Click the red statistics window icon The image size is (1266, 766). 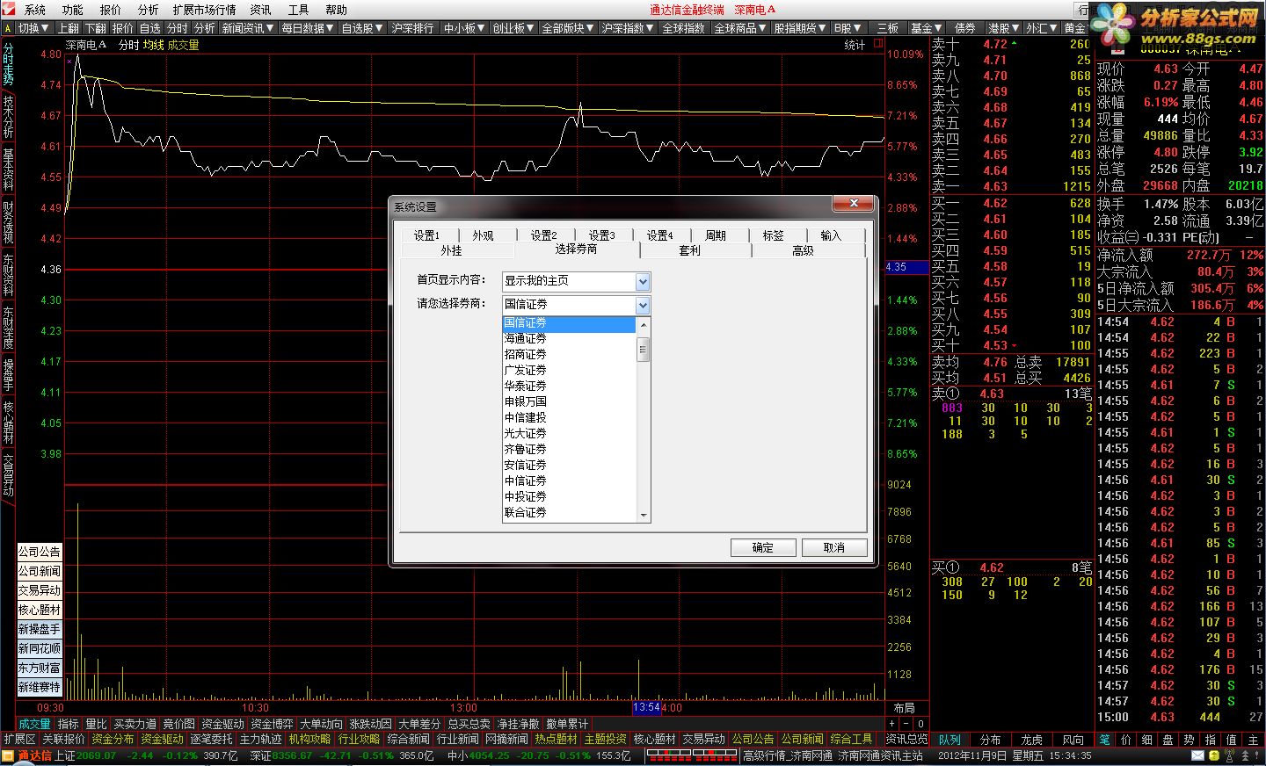tap(877, 44)
